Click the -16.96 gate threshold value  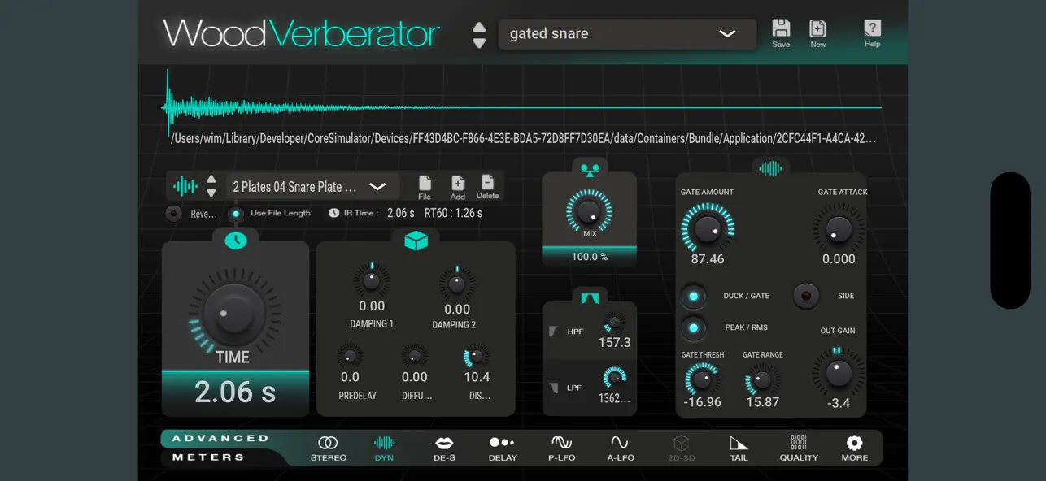[x=702, y=402]
